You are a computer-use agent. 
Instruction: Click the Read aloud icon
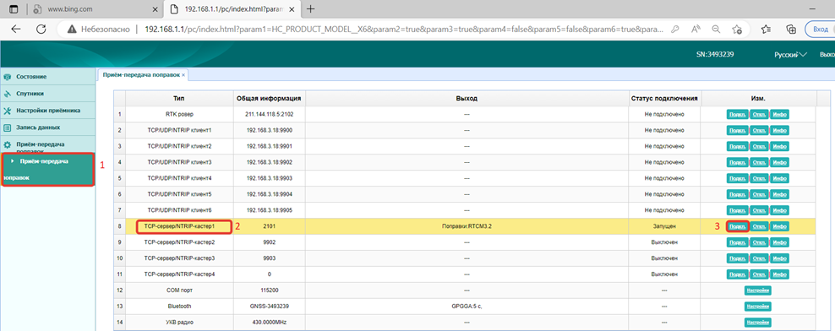click(696, 30)
